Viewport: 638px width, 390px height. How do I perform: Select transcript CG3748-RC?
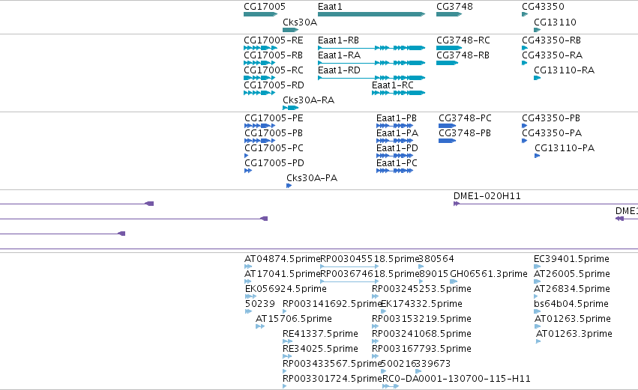[463, 40]
